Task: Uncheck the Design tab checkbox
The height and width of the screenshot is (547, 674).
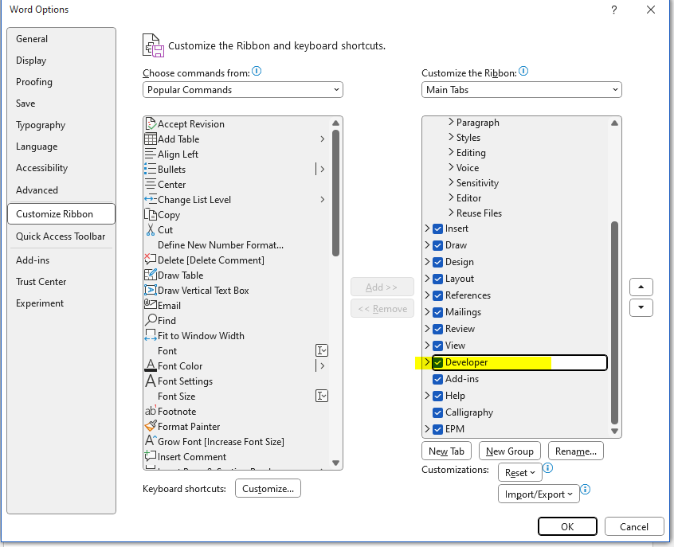Action: pyautogui.click(x=437, y=262)
